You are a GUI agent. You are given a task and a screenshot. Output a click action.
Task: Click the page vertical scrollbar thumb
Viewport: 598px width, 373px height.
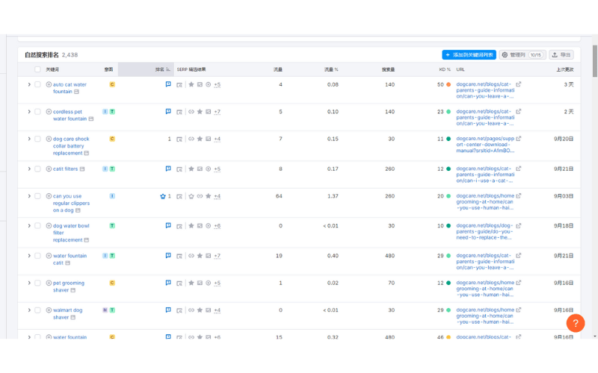coord(594,61)
